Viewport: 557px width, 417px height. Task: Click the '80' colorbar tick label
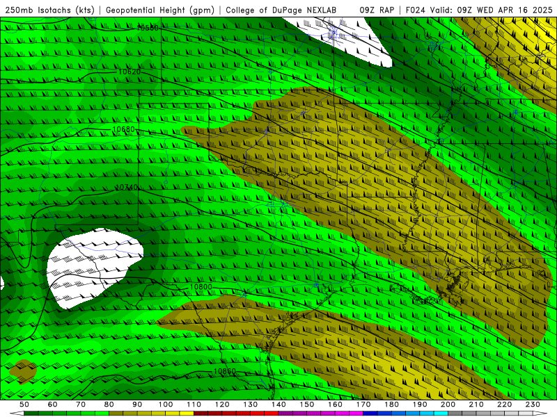[x=109, y=404]
